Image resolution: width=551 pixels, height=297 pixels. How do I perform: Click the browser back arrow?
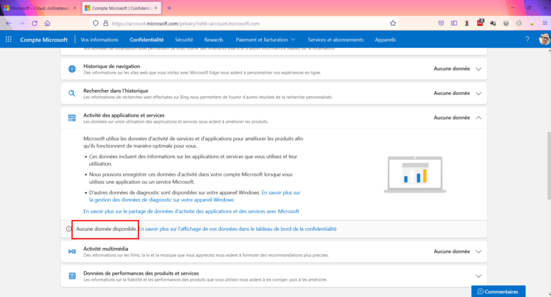pyautogui.click(x=9, y=24)
